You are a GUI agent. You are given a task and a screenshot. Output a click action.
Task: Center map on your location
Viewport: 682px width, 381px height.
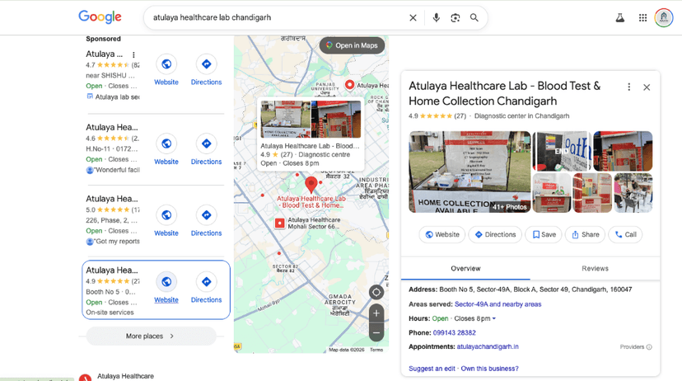pos(376,292)
